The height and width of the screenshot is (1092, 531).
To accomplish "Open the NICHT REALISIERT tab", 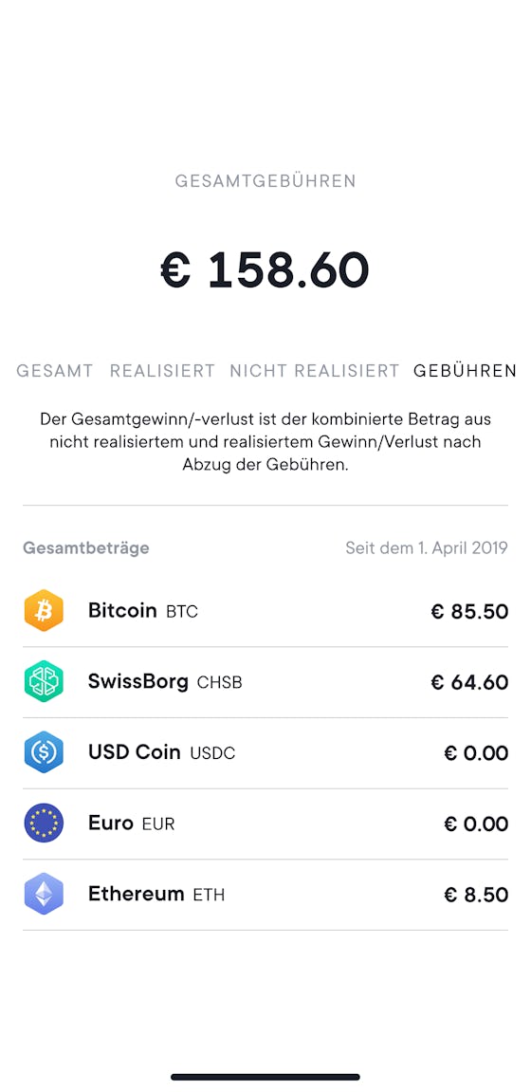I will point(315,371).
